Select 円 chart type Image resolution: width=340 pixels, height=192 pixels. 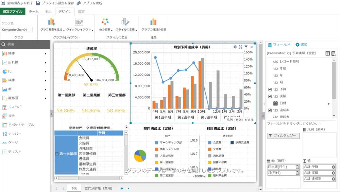coord(25,71)
